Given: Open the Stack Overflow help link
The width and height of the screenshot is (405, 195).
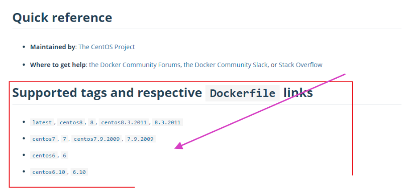Looking at the screenshot, I should [x=300, y=65].
